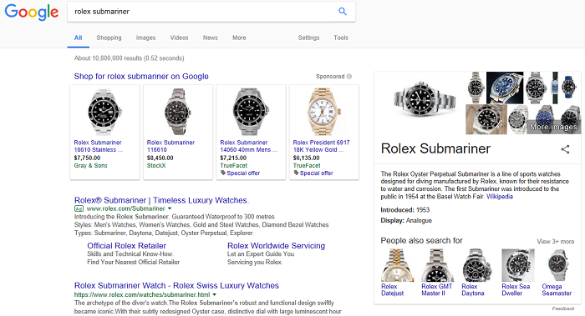Click the $7,215.00 TrueFacet watch image
The image size is (585, 316).
click(x=251, y=112)
